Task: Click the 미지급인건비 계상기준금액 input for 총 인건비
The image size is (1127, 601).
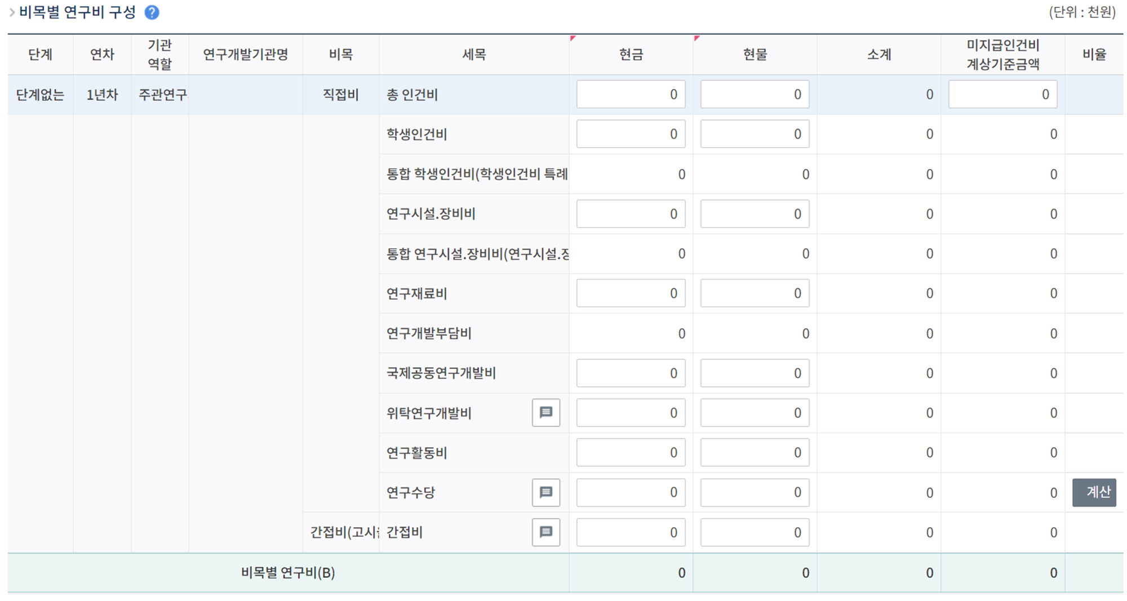Action: pyautogui.click(x=1002, y=94)
